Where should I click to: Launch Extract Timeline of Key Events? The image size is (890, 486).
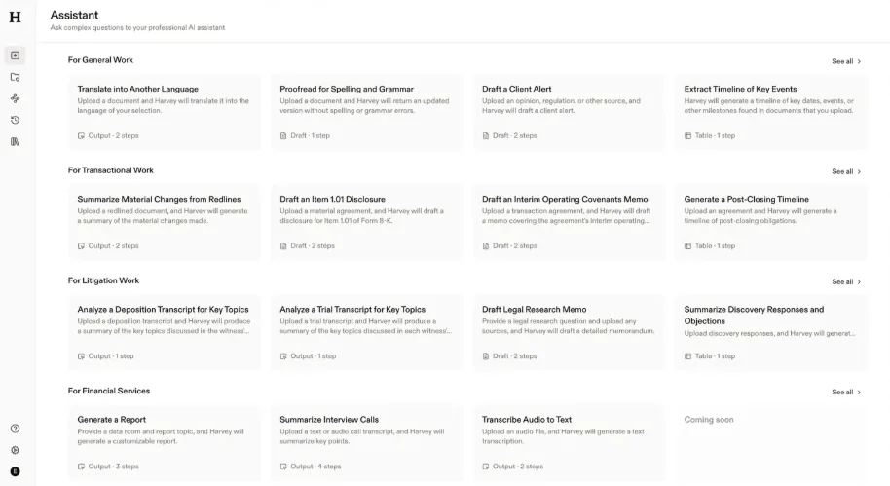[x=771, y=112]
